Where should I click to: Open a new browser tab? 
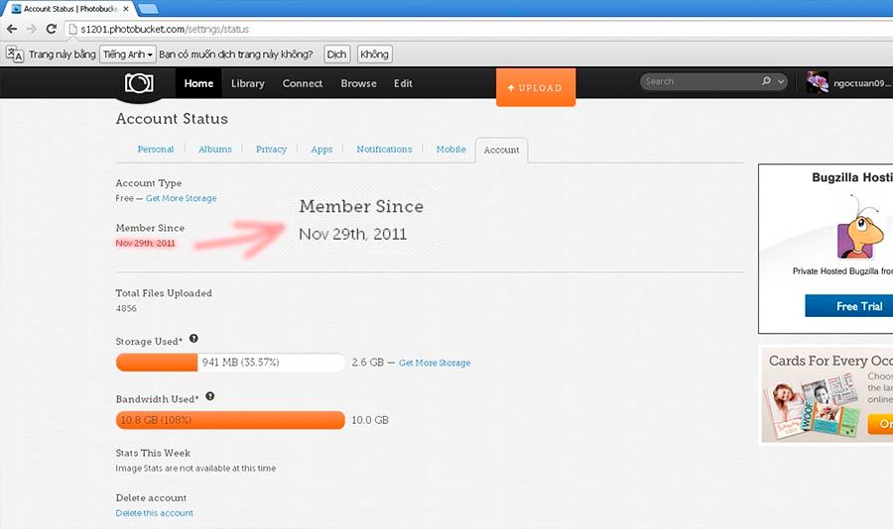click(x=148, y=9)
